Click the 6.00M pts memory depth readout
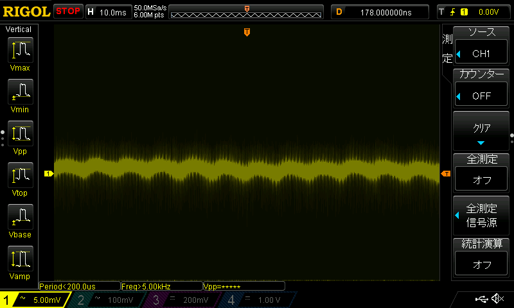The height and width of the screenshot is (308, 514). pos(149,15)
